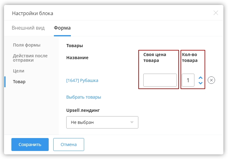
Task: Open Поля формы in the sidebar
Action: point(27,45)
